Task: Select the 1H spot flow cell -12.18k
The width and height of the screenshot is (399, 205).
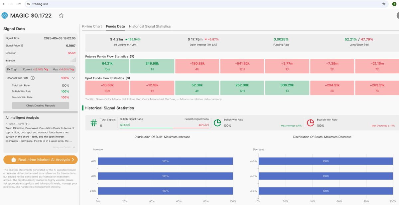Action: click(152, 88)
